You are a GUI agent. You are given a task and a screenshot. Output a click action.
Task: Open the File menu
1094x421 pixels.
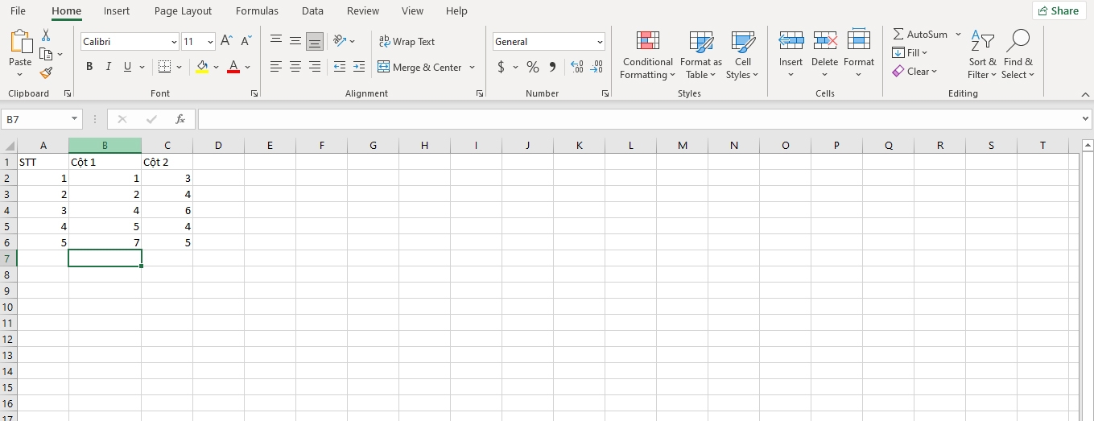tap(18, 11)
